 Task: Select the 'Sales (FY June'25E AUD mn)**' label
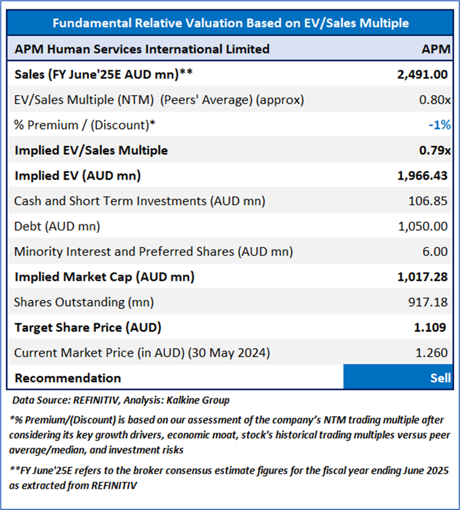(x=103, y=75)
